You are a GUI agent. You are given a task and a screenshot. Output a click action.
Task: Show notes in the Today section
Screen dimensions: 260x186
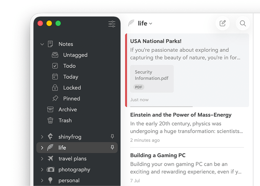70,77
